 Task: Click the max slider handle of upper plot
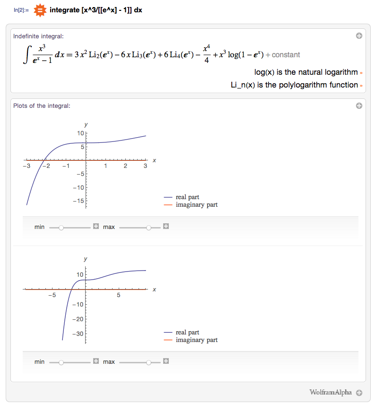pos(149,228)
